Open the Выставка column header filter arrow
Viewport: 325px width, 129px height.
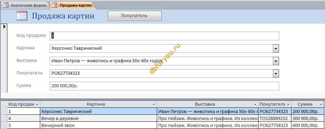click(x=255, y=104)
